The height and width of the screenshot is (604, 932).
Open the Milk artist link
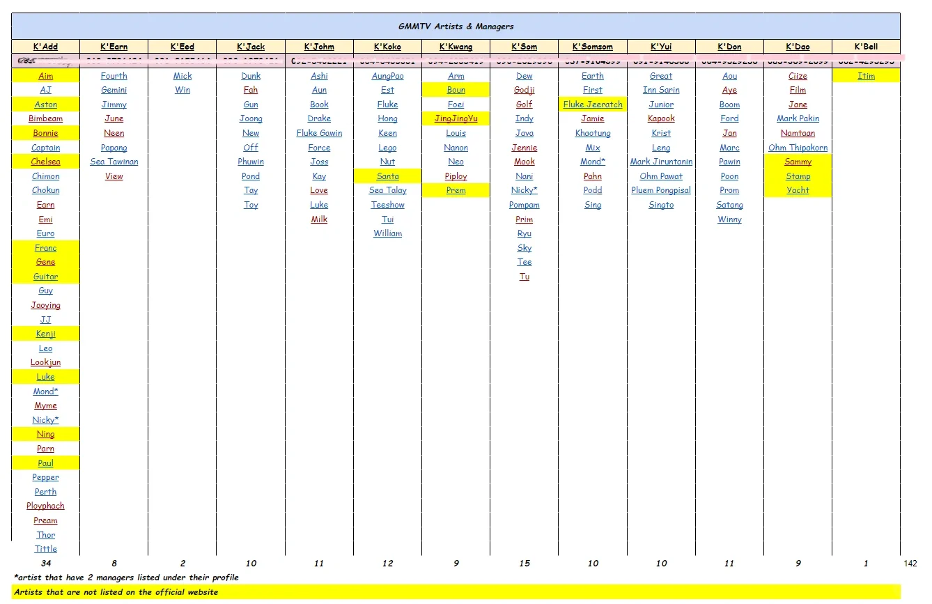tap(319, 219)
